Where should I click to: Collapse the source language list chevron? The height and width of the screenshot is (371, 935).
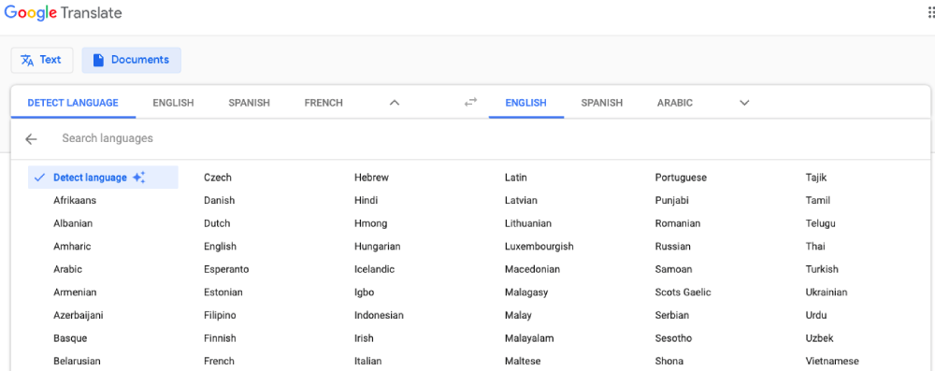pos(395,103)
